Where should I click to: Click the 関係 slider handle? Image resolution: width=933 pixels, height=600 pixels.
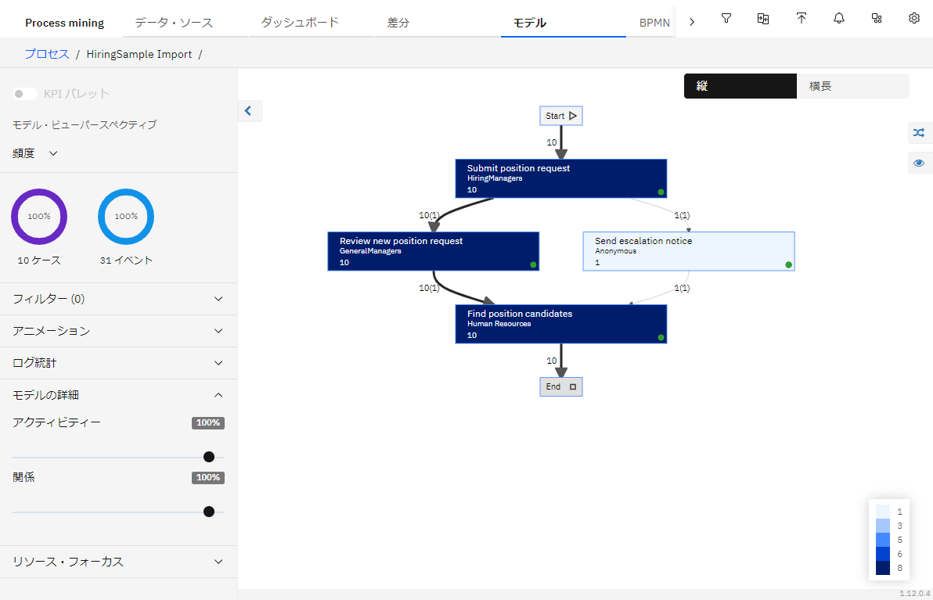tap(209, 512)
